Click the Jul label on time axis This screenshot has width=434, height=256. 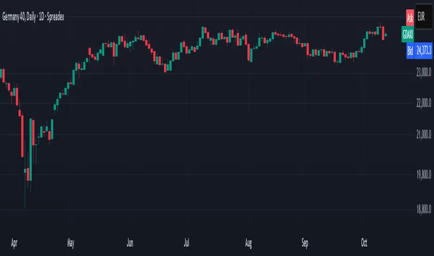coord(187,243)
